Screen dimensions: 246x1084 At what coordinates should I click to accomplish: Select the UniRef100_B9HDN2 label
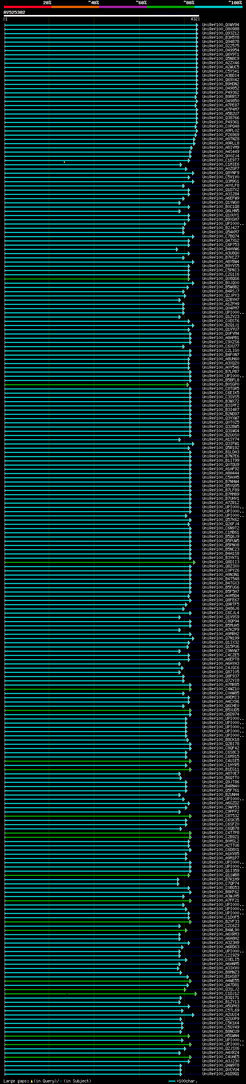[x=221, y=84]
